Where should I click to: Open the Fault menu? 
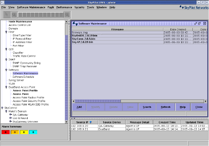point(51,7)
